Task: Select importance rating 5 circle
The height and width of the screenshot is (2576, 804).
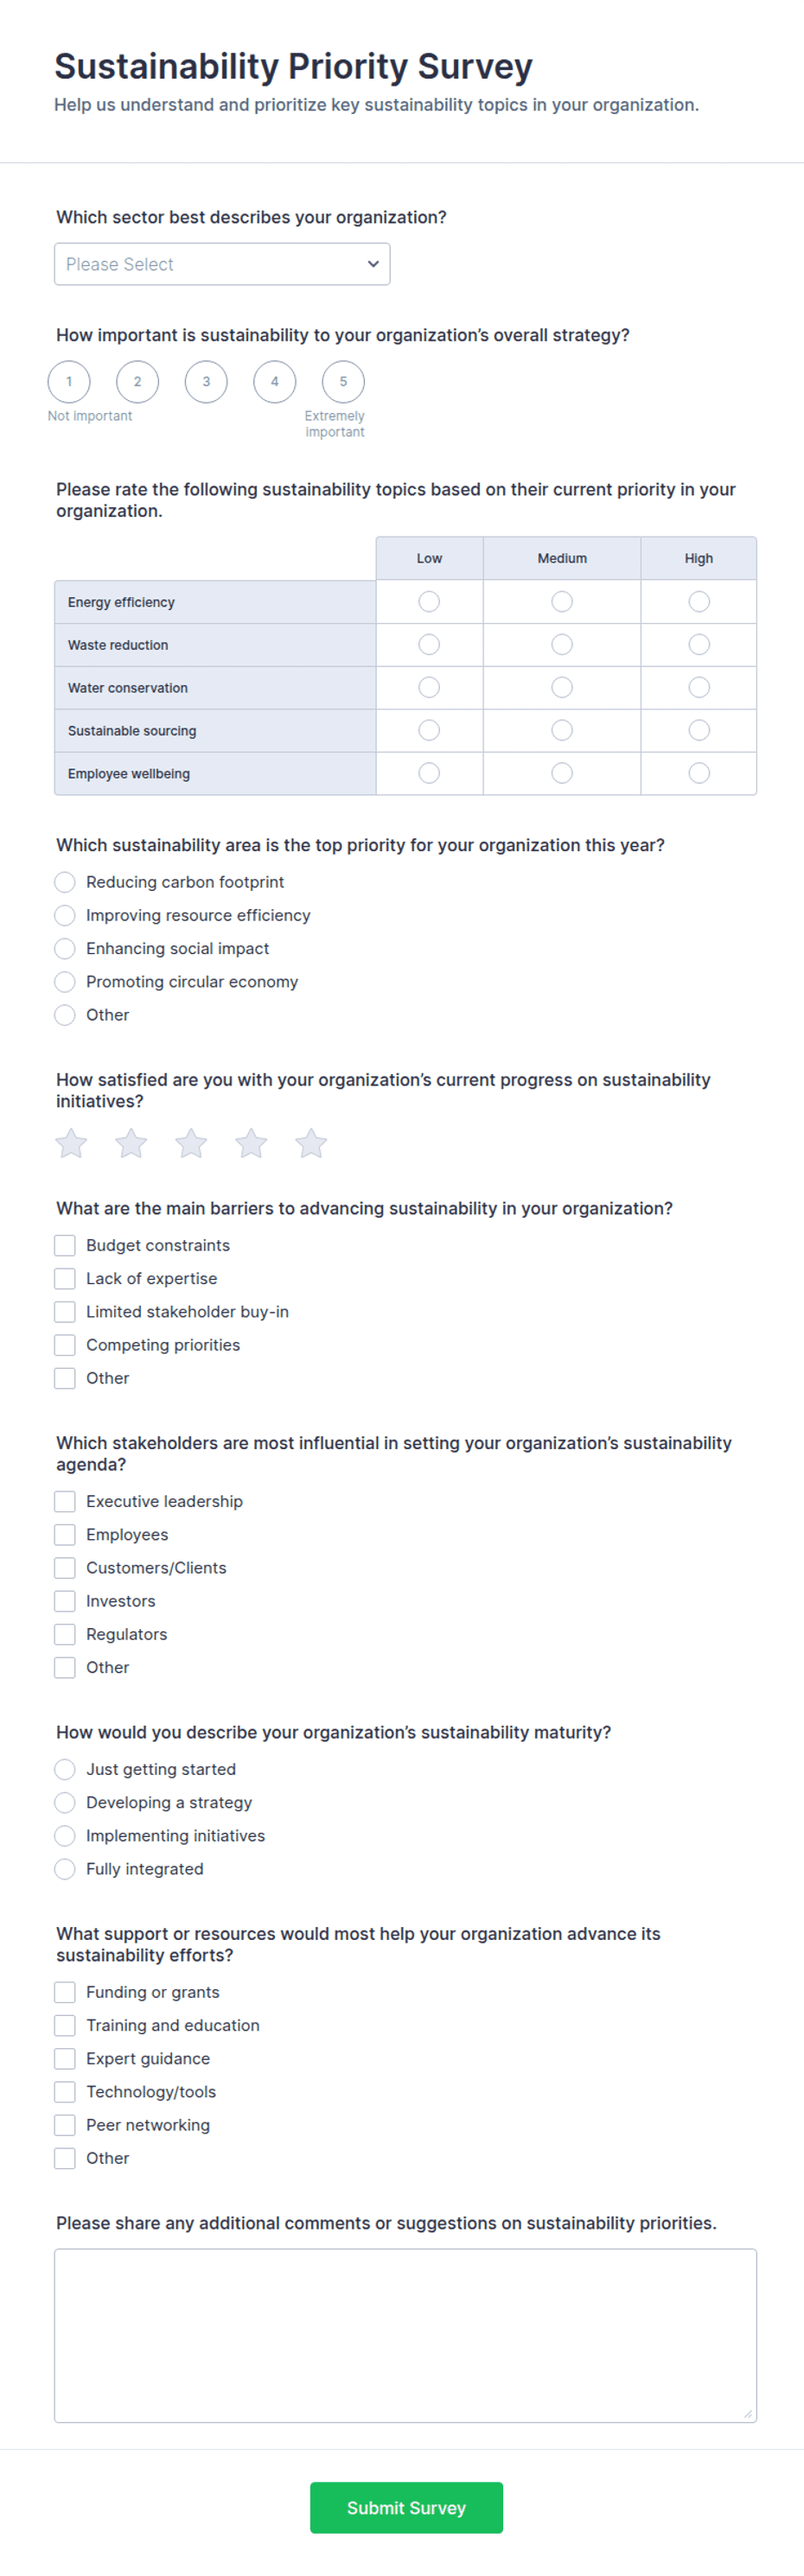Action: (343, 381)
